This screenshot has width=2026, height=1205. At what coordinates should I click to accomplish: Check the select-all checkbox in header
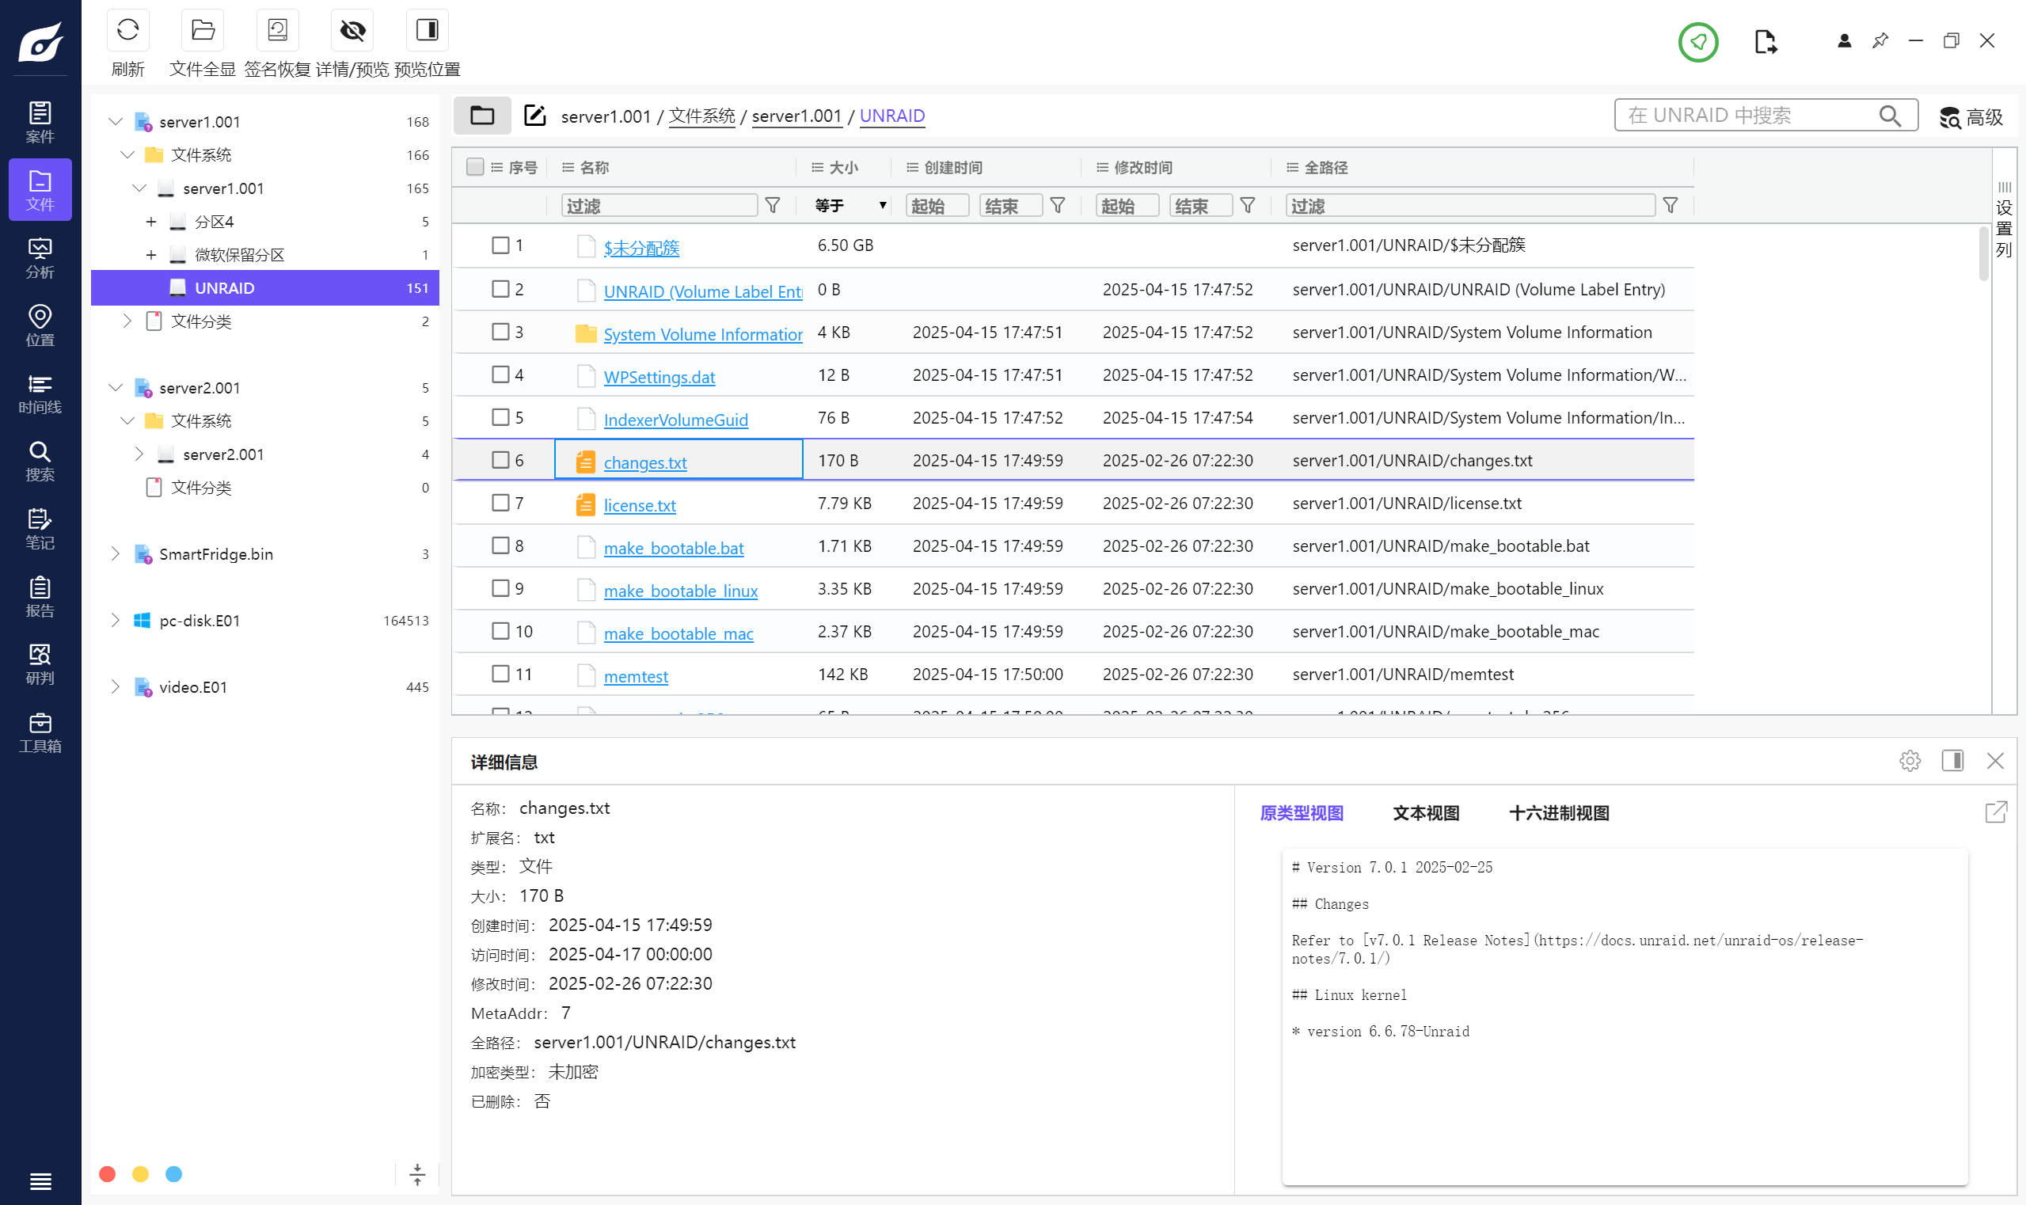475,166
